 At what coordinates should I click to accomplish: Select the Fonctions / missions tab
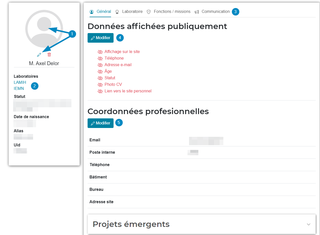click(172, 12)
